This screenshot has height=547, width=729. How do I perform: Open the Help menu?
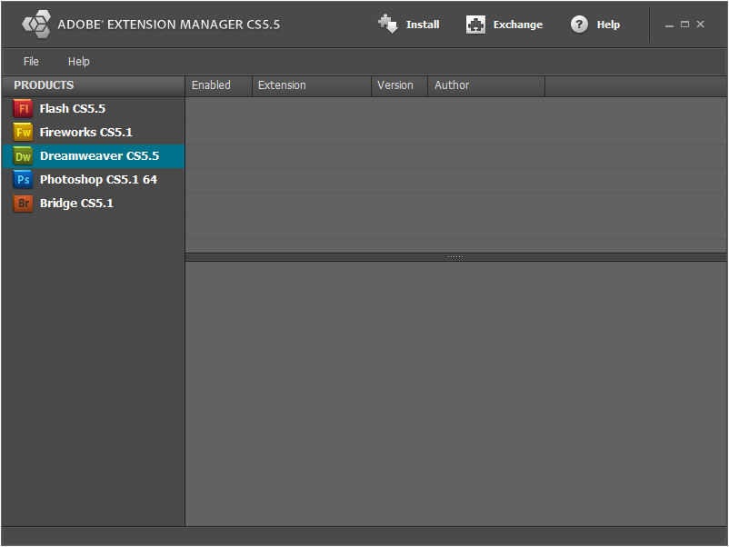point(78,61)
